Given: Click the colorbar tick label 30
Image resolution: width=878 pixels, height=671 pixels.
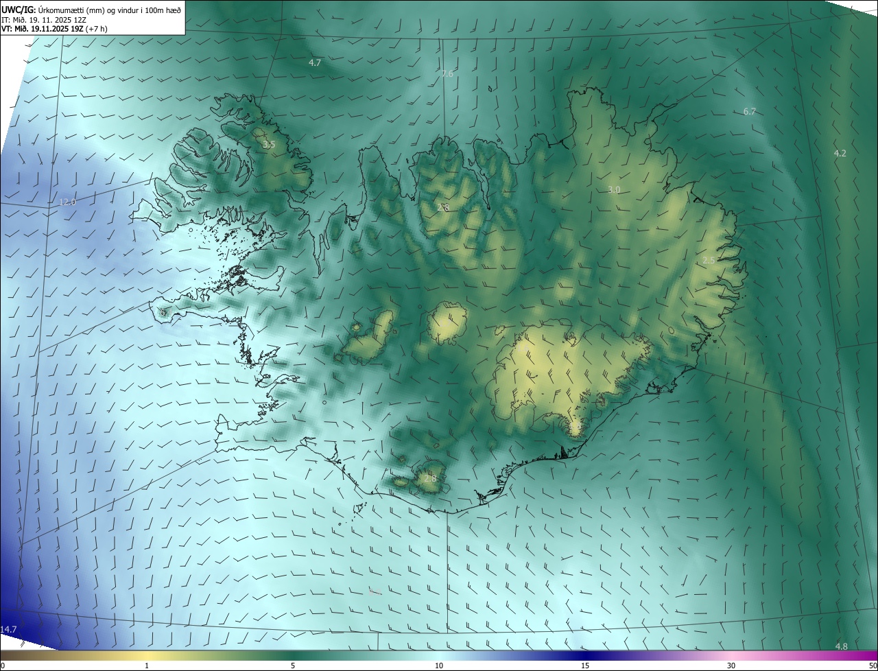Looking at the screenshot, I should pos(731,666).
